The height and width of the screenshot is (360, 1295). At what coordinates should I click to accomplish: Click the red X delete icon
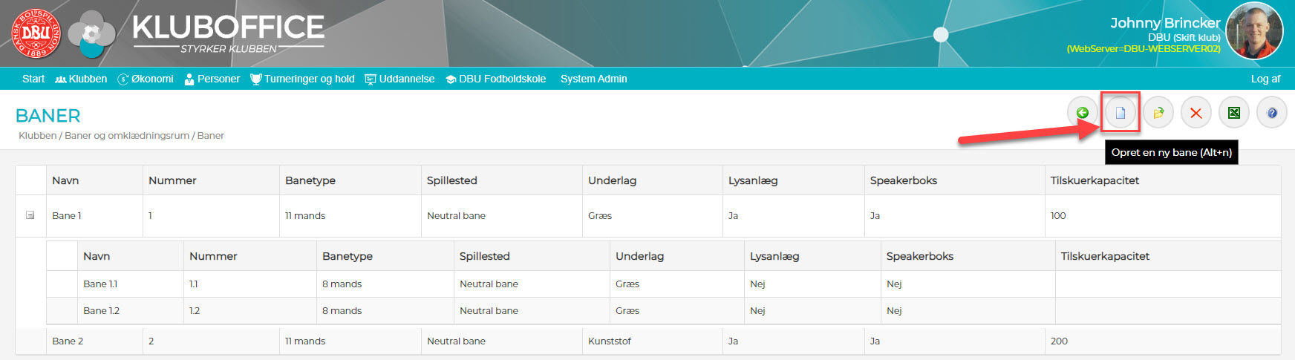1196,113
